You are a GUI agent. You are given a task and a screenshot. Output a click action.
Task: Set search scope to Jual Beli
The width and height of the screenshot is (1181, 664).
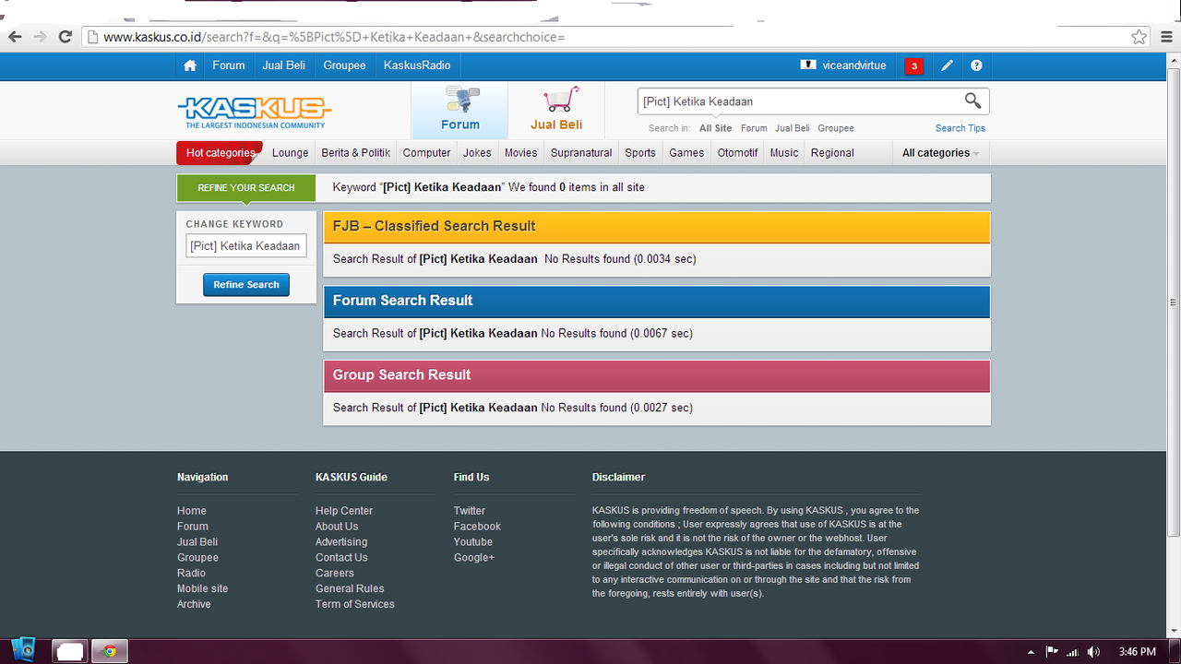(793, 128)
